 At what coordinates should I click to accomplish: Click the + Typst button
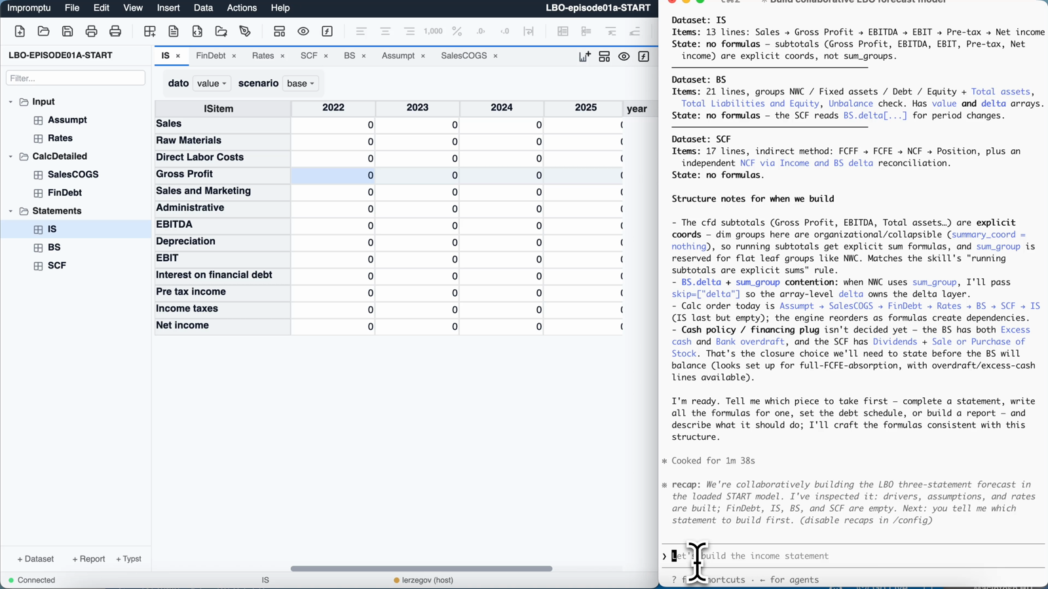tap(129, 559)
